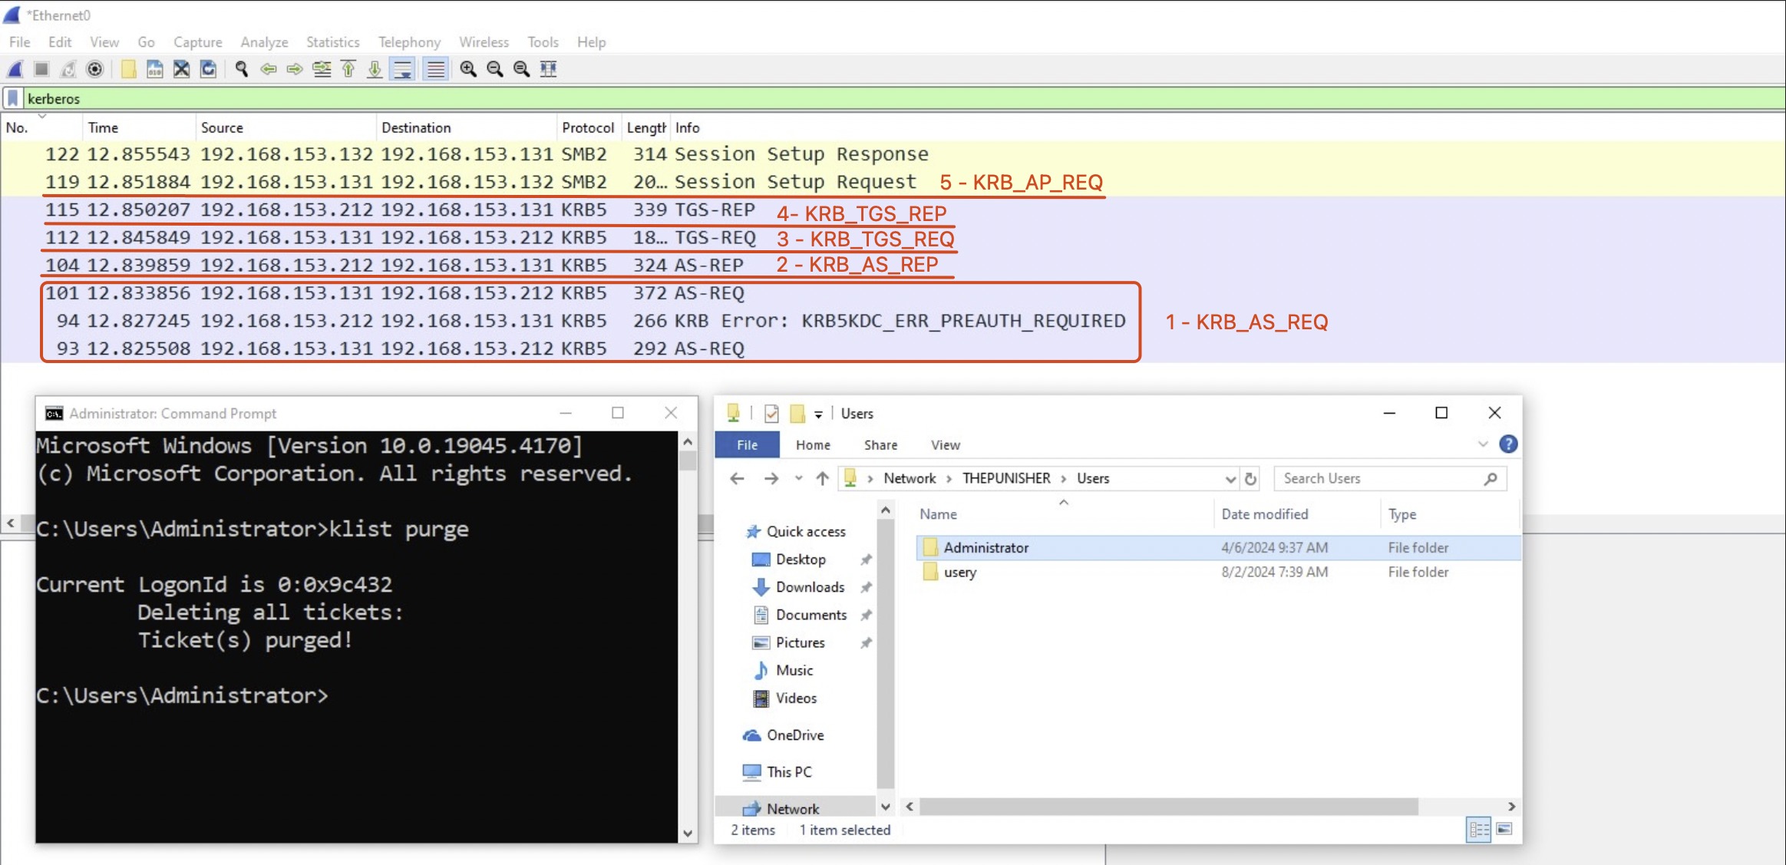Open a capture file in Wireshark

click(x=129, y=70)
